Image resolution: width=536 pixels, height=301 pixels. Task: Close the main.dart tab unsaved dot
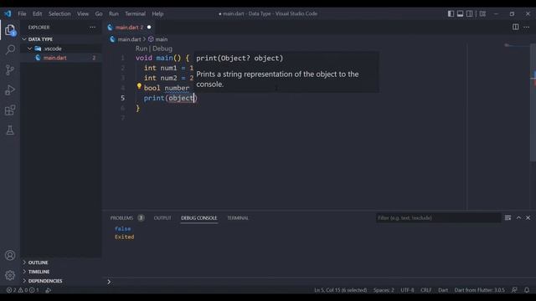click(x=149, y=28)
